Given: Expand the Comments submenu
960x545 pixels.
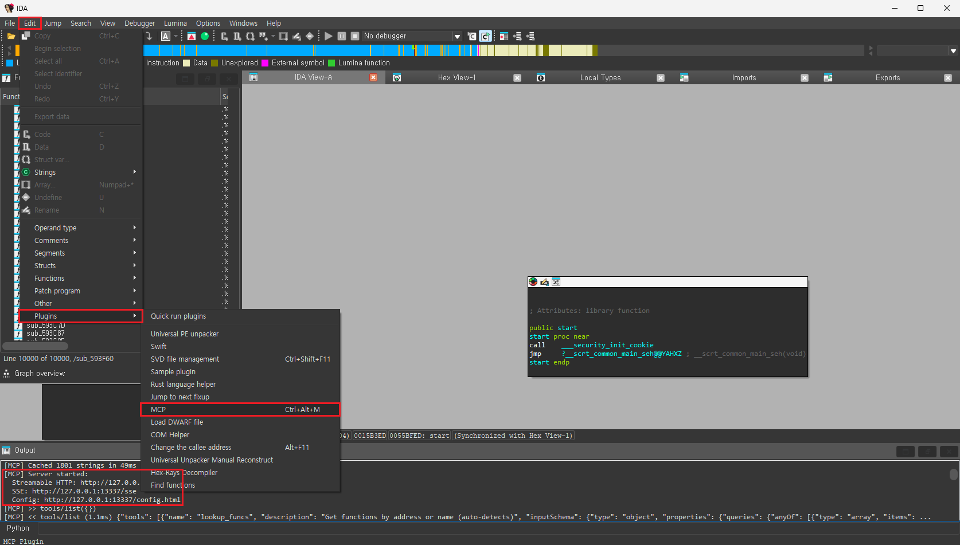Looking at the screenshot, I should pyautogui.click(x=81, y=241).
